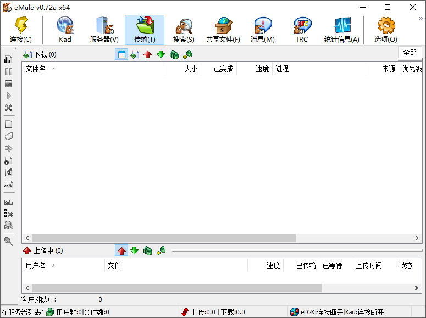426x318 pixels.
Task: Open the Search (搜索) page
Action: coord(184,30)
